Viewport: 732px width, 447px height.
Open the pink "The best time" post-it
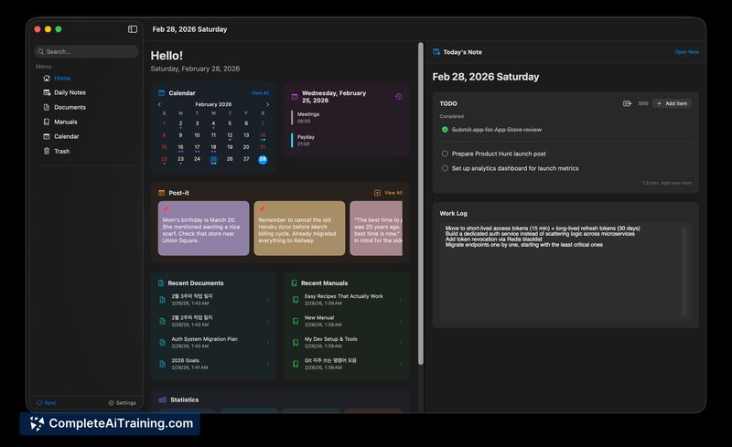376,229
